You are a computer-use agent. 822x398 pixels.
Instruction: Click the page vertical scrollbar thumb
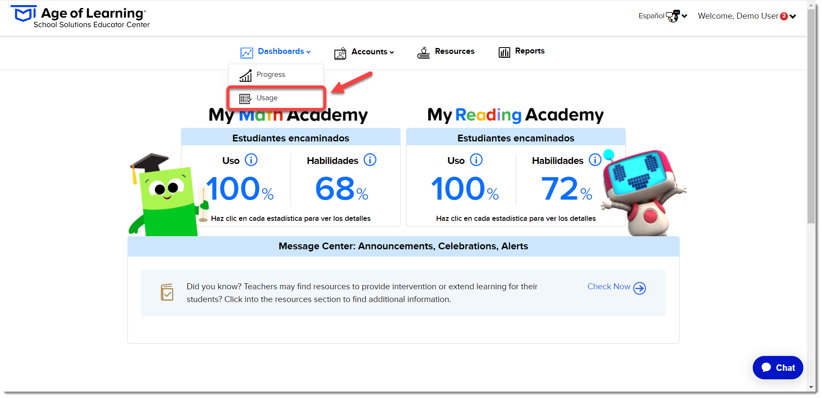pos(811,116)
